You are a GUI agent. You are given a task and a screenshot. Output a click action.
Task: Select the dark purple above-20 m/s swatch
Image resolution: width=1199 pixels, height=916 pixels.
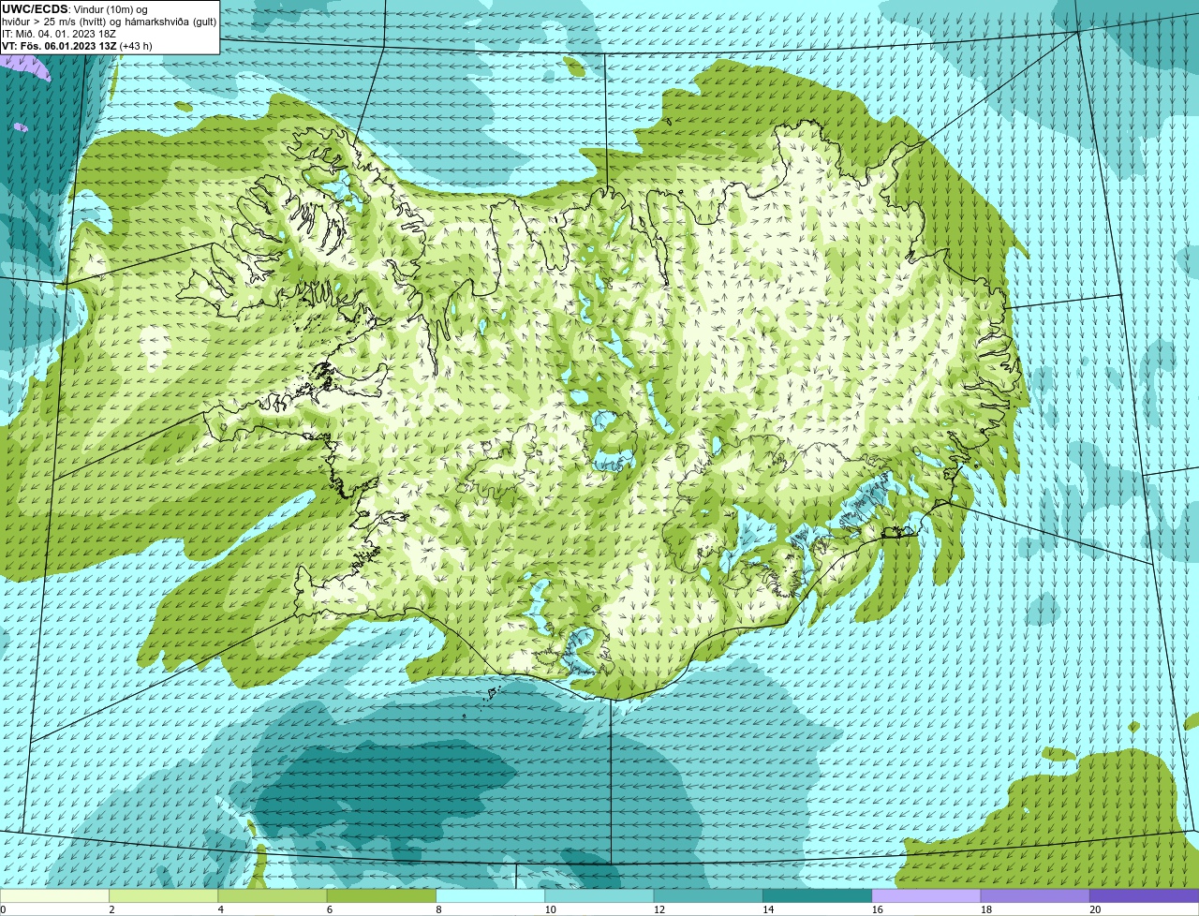(x=1145, y=896)
